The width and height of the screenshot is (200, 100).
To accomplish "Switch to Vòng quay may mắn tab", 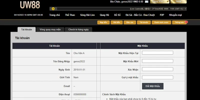I will [50, 29].
